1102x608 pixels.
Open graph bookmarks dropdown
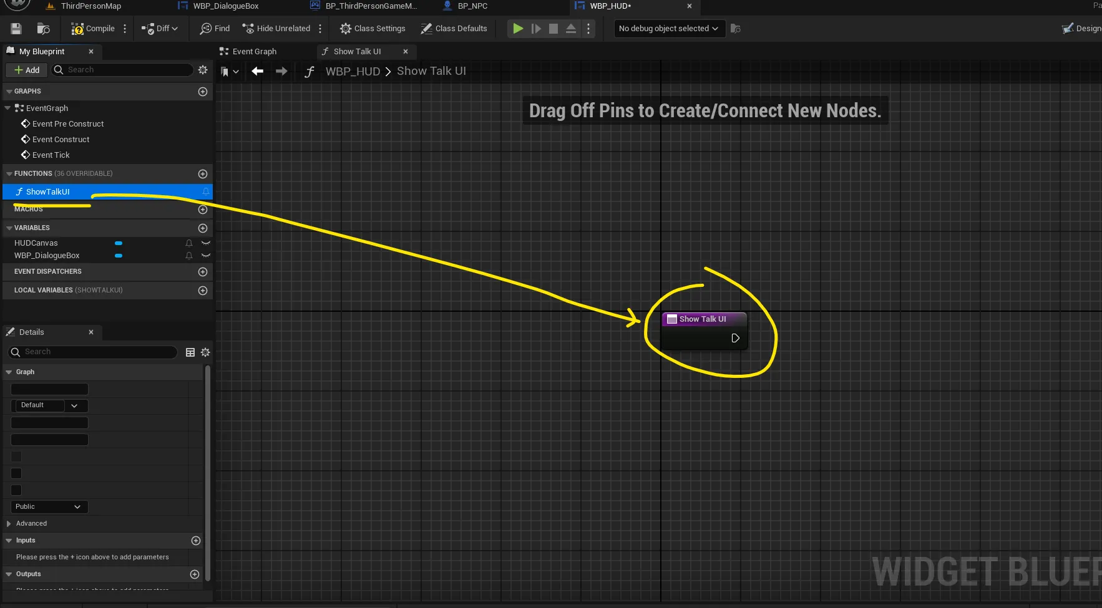click(230, 72)
